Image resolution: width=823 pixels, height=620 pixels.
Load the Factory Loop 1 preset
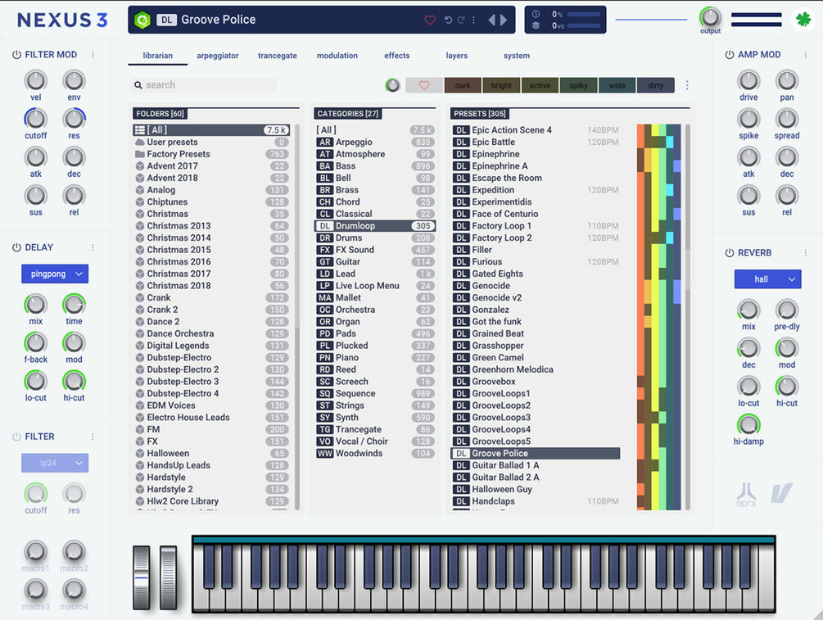(x=536, y=226)
